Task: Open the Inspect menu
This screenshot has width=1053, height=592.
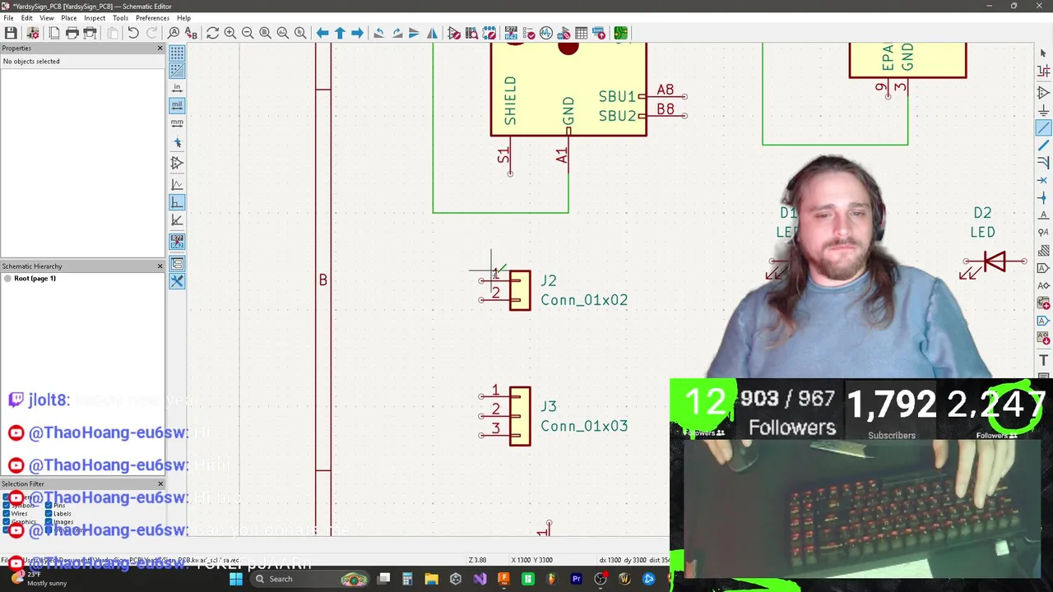Action: click(95, 18)
